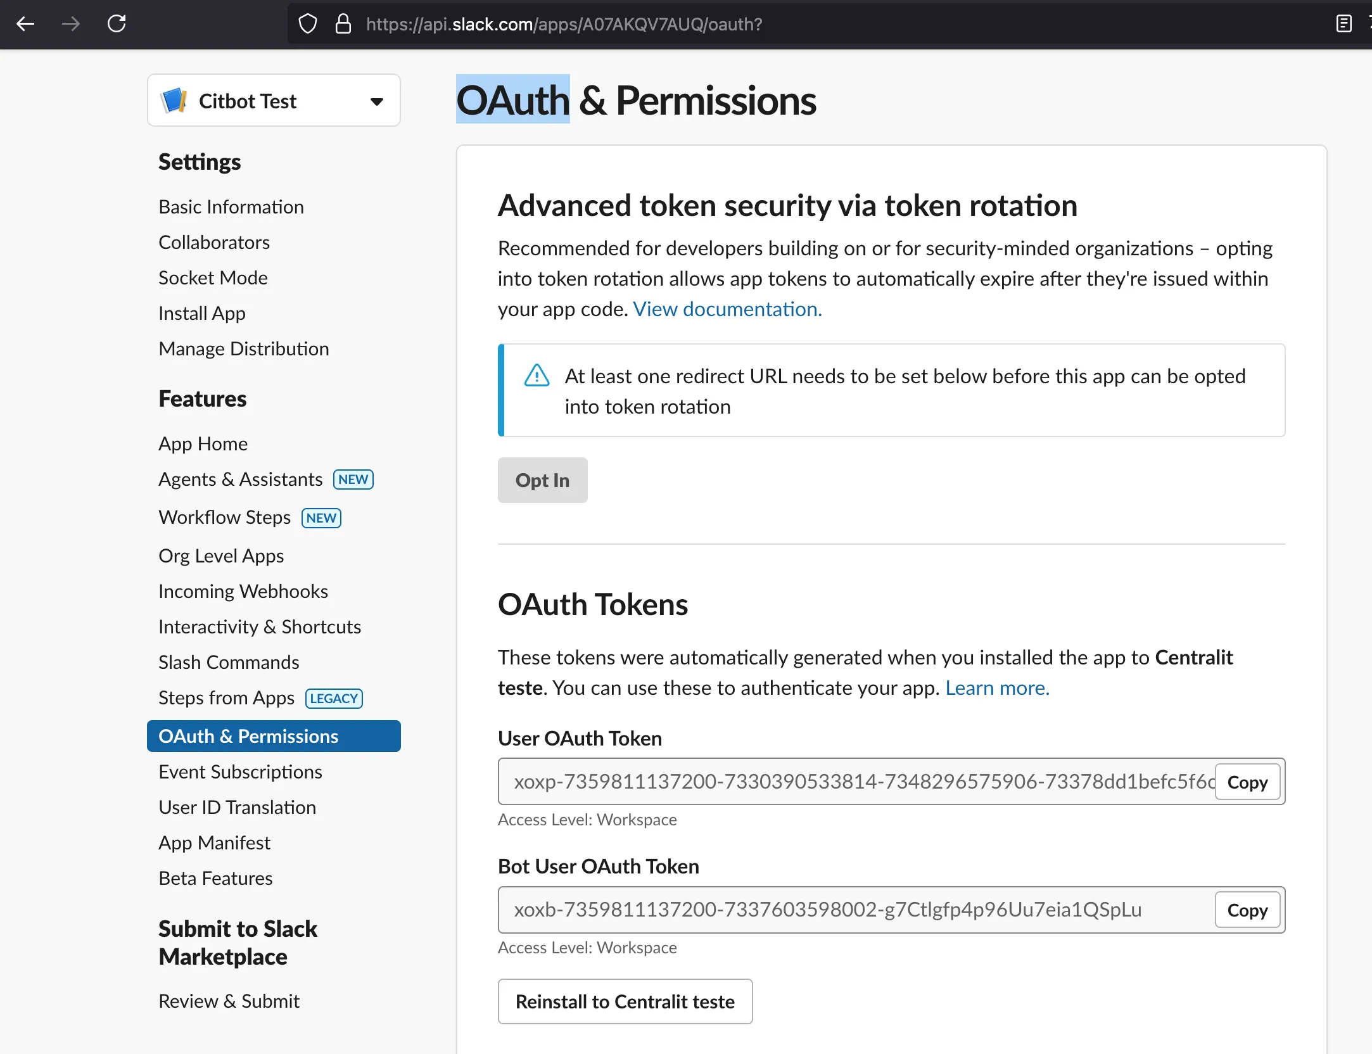Viewport: 1372px width, 1054px height.
Task: Go to User ID Translation
Action: (x=237, y=808)
